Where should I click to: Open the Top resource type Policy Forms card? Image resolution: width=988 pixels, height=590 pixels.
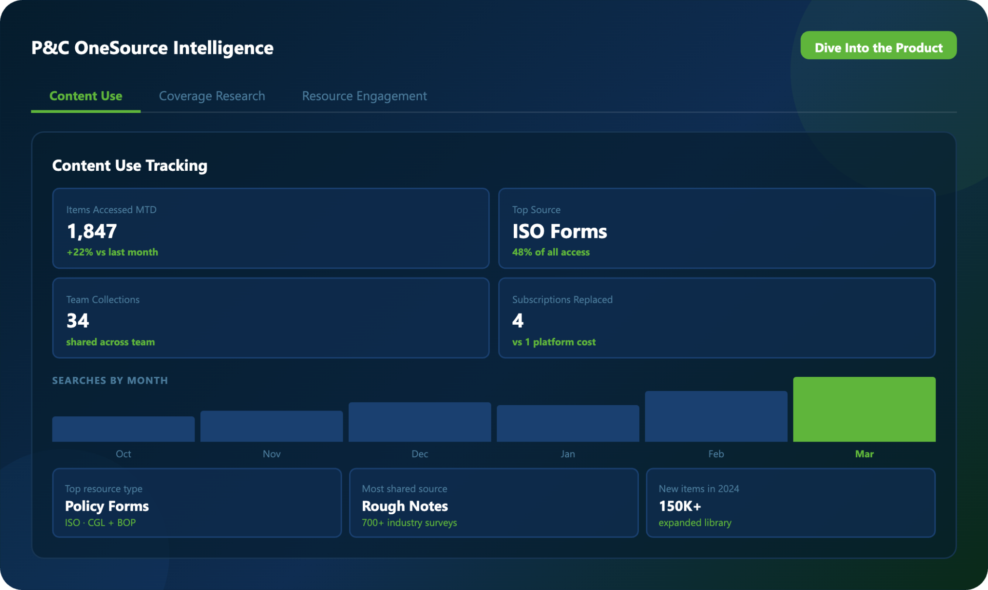tap(197, 503)
